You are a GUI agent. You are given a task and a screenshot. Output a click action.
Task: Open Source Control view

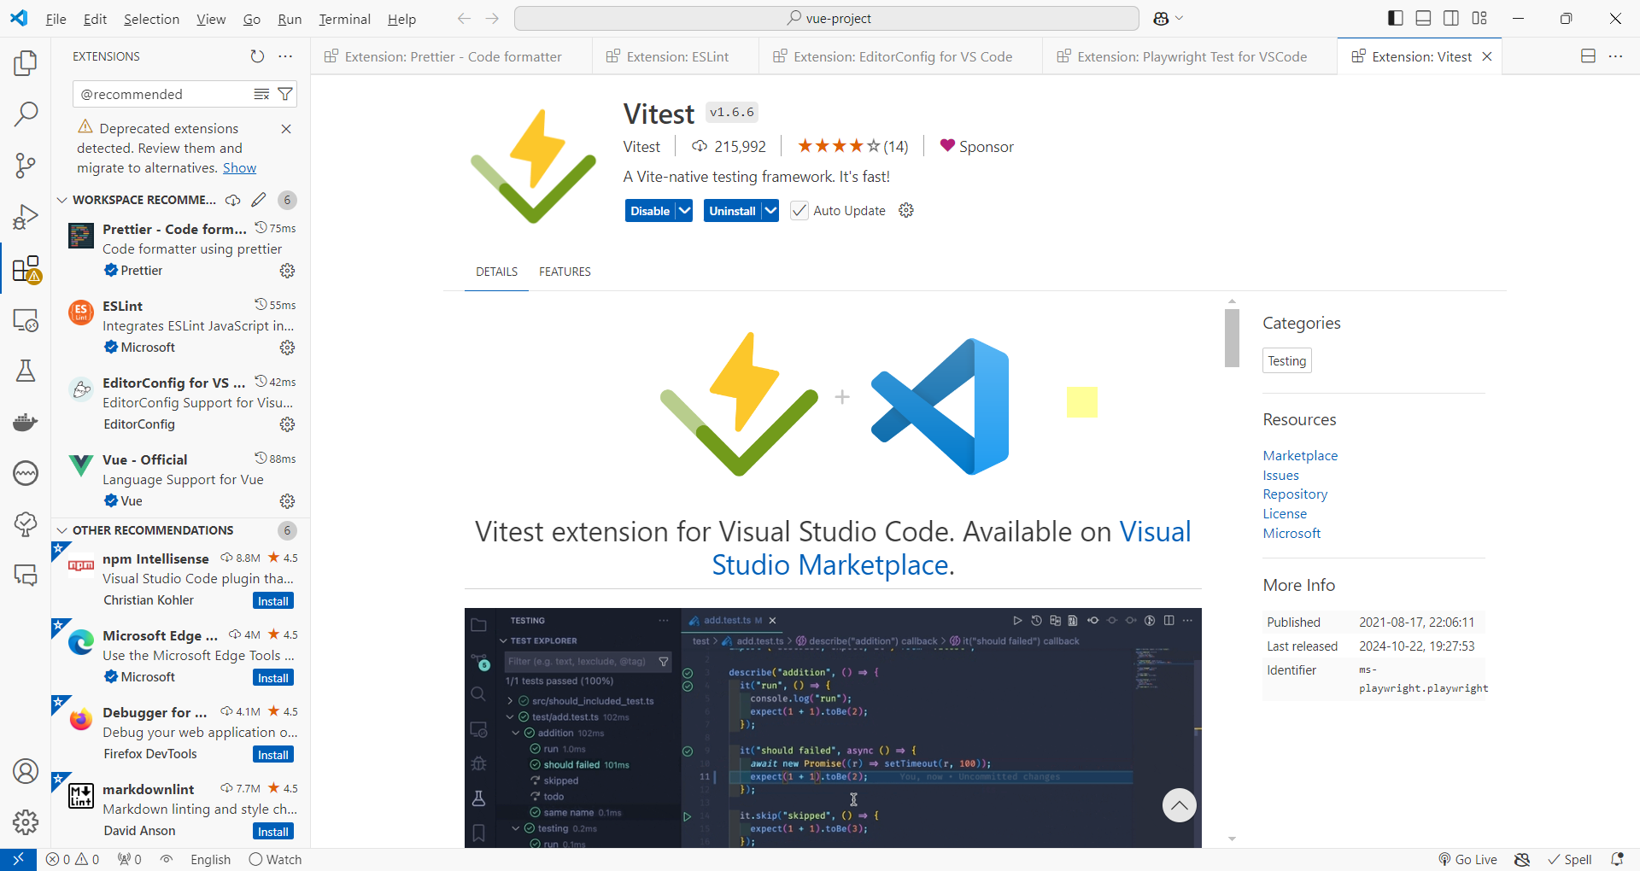26,165
